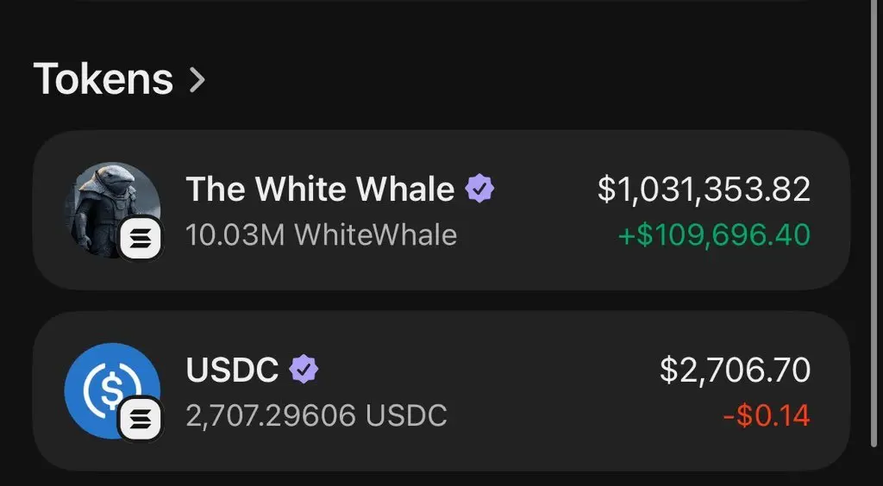The image size is (883, 486).
Task: Open the Tokens heading
Action: coord(103,79)
